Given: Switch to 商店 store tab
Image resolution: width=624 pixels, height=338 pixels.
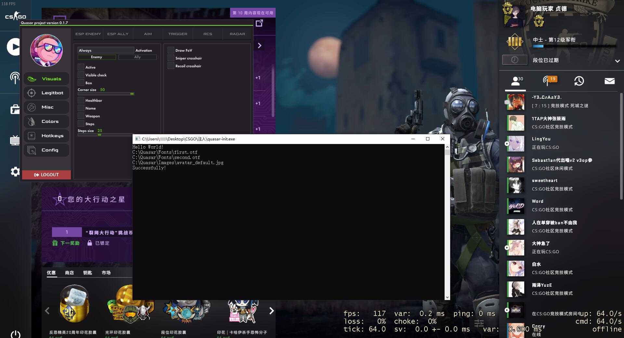Looking at the screenshot, I should 69,273.
